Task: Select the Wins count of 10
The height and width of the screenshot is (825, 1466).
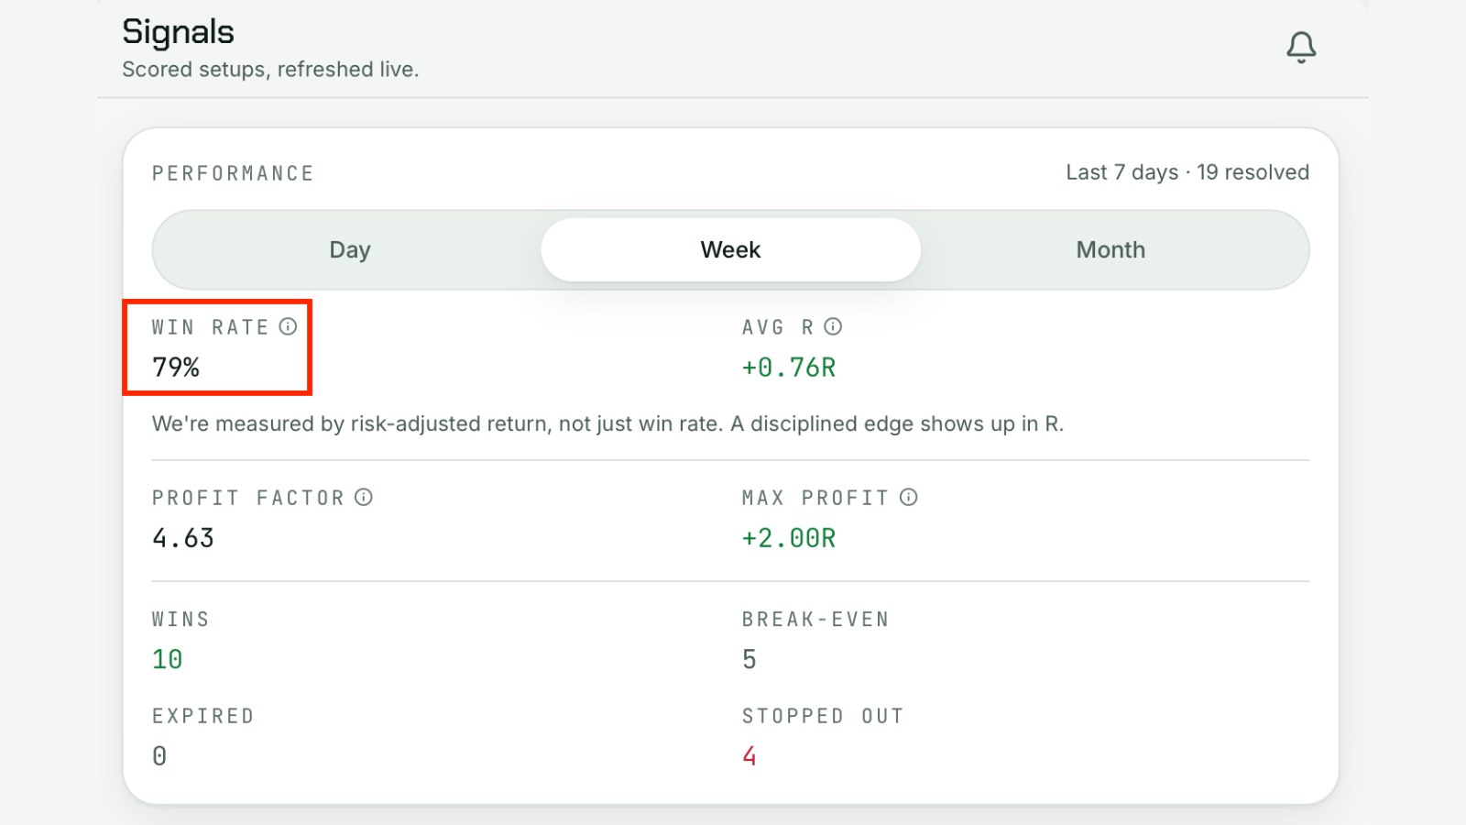Action: (x=168, y=659)
